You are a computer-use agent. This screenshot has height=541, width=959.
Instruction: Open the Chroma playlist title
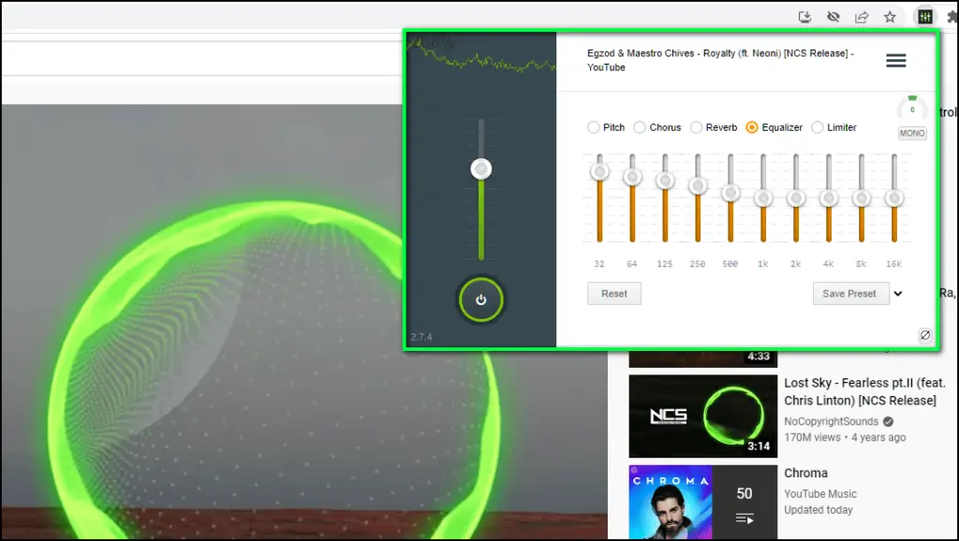tap(805, 474)
